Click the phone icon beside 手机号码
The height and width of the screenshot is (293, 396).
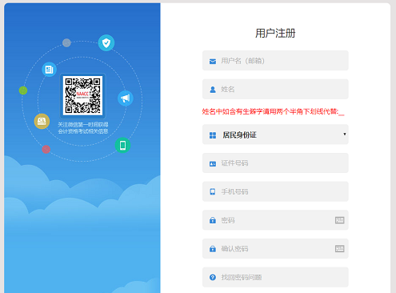coord(213,191)
